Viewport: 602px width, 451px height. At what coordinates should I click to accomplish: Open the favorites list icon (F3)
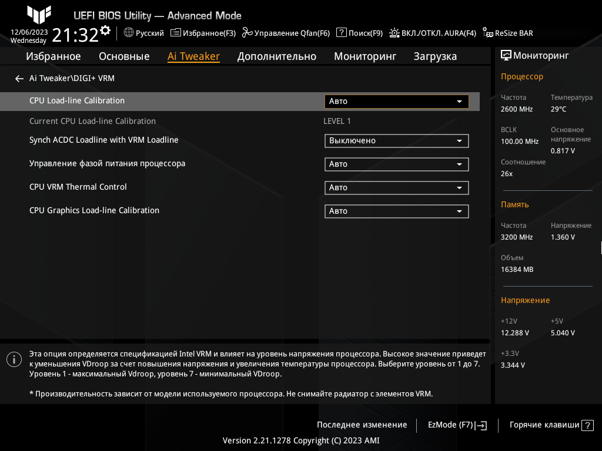[x=175, y=33]
